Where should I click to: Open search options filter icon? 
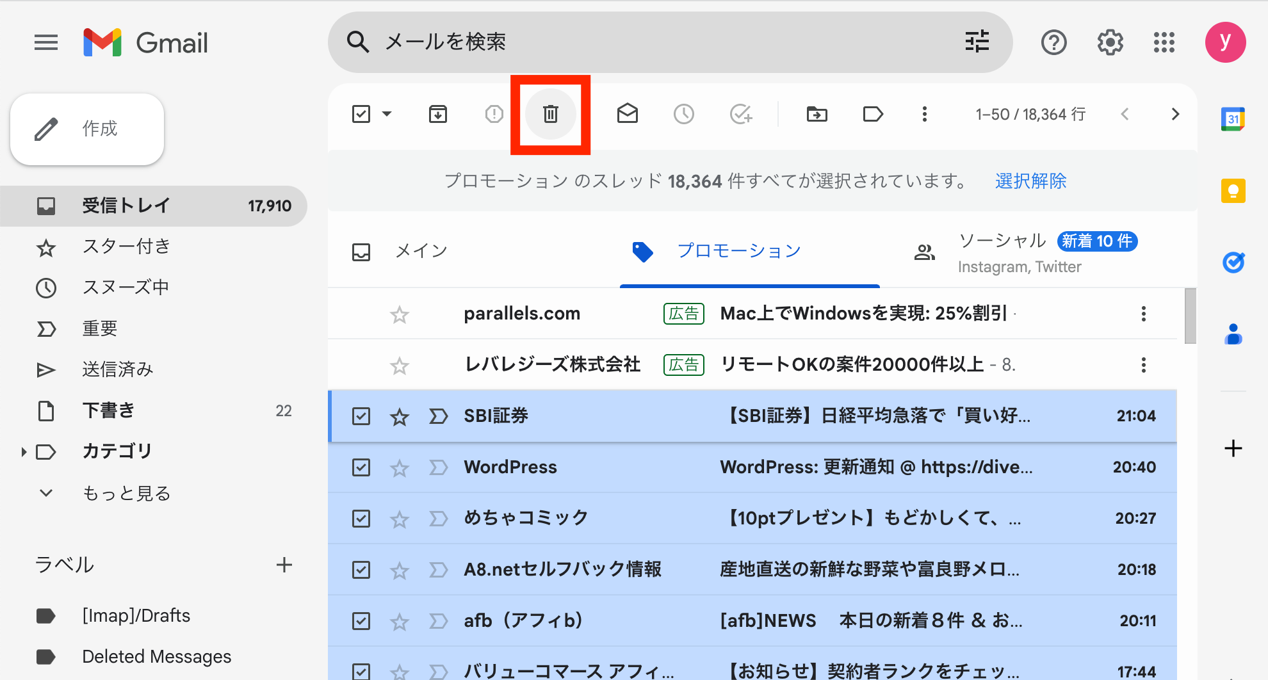[977, 42]
